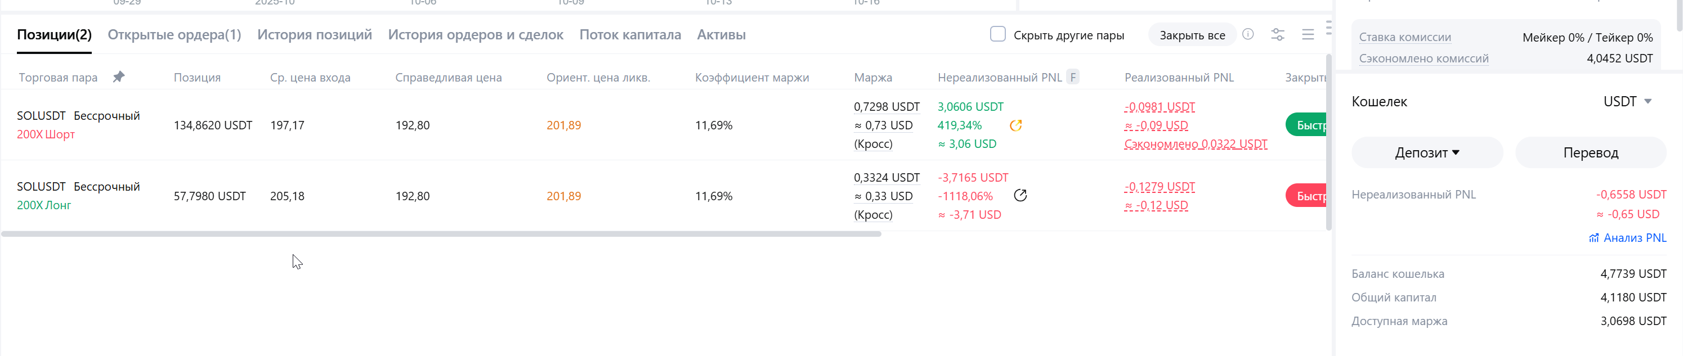Click black share icon on Long position PNL
The width and height of the screenshot is (1683, 356).
pyautogui.click(x=1020, y=195)
